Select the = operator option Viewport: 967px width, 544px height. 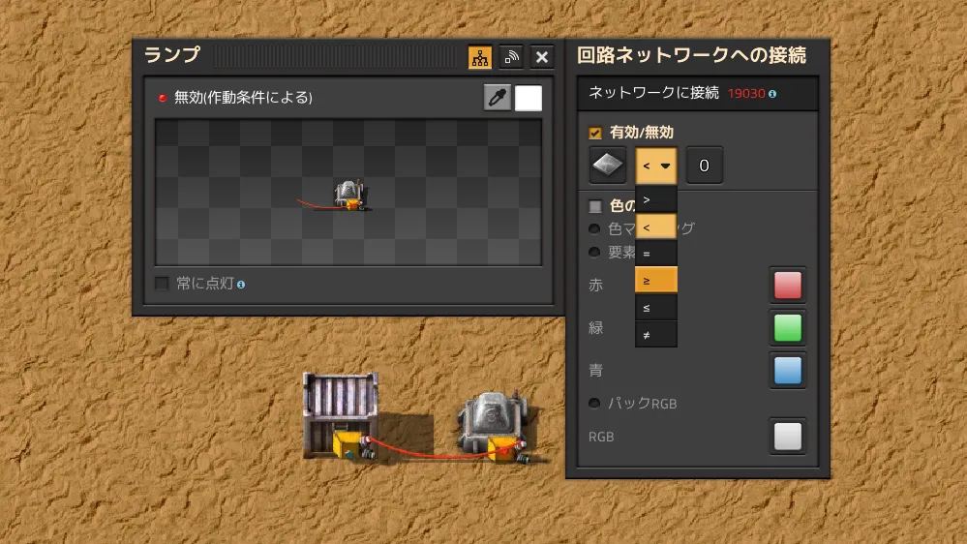(x=656, y=254)
